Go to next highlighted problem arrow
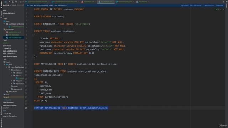The width and height of the screenshot is (228, 128). 223,9
